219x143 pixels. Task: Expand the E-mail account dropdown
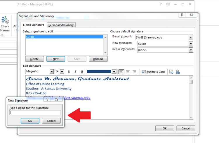[191, 37]
